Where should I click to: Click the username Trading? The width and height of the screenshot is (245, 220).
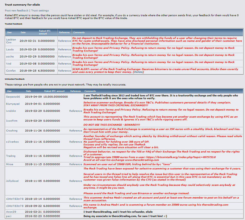tap(11, 156)
